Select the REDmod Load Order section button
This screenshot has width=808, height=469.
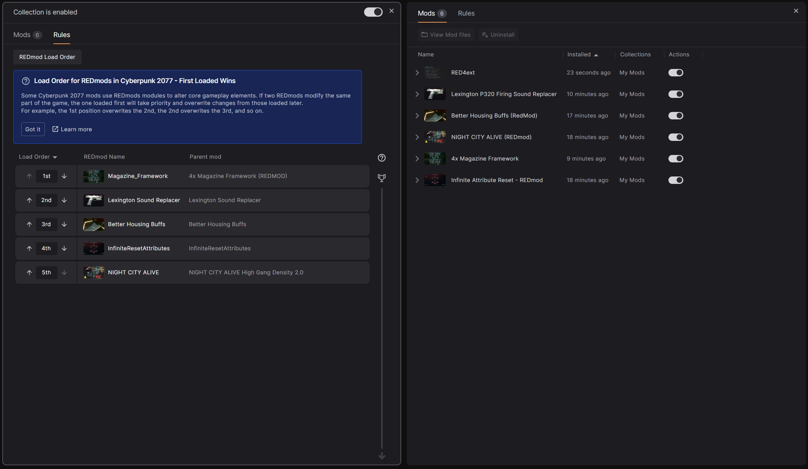pos(47,57)
